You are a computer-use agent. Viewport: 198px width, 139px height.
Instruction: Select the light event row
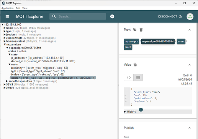38,71
